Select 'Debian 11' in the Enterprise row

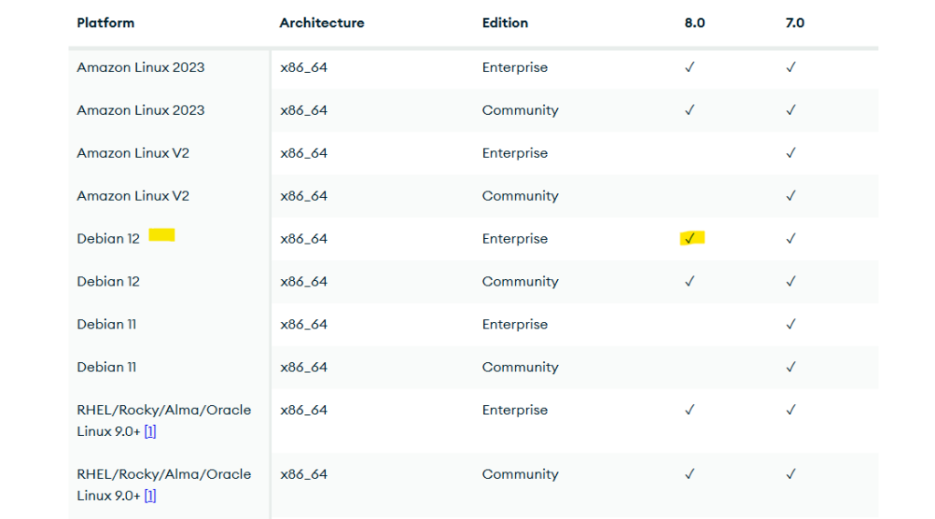(x=107, y=325)
